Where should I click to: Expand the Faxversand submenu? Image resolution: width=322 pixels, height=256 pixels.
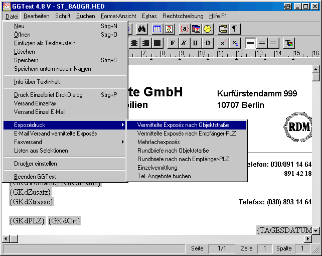click(x=65, y=142)
